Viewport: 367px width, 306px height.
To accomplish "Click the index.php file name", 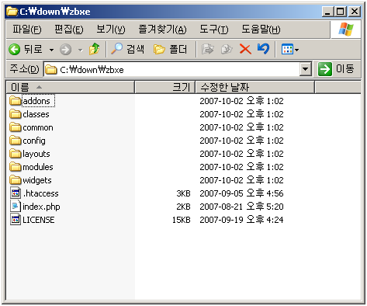I will pyautogui.click(x=41, y=207).
